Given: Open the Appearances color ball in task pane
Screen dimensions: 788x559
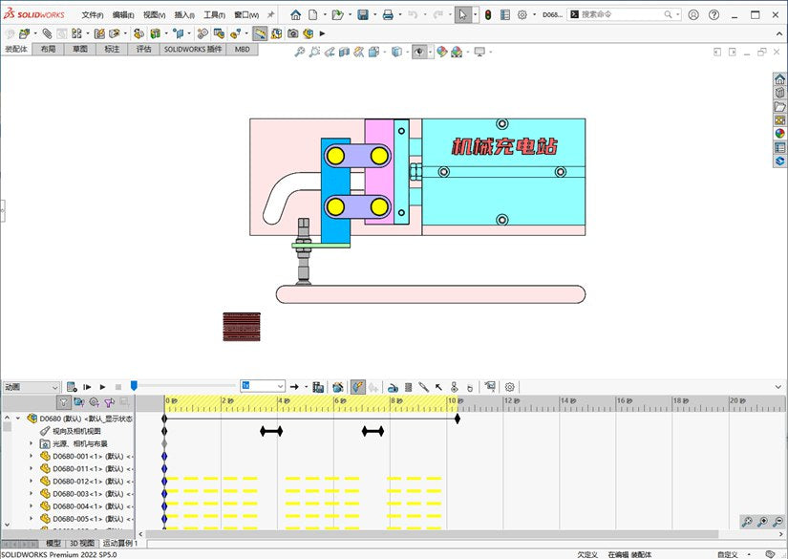Looking at the screenshot, I should pyautogui.click(x=779, y=134).
